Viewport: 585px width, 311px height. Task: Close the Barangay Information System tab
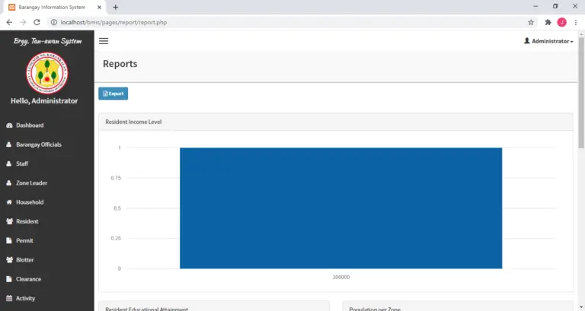click(x=99, y=7)
